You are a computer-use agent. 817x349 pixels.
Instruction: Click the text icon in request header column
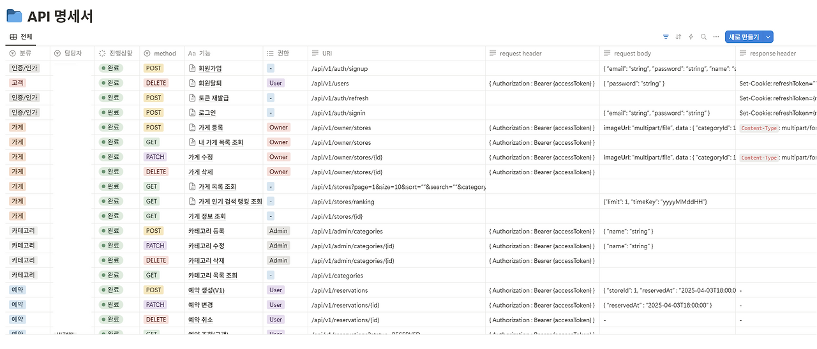(x=493, y=54)
